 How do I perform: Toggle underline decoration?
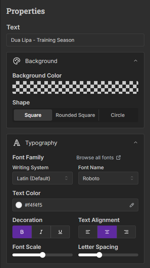coord(60,232)
